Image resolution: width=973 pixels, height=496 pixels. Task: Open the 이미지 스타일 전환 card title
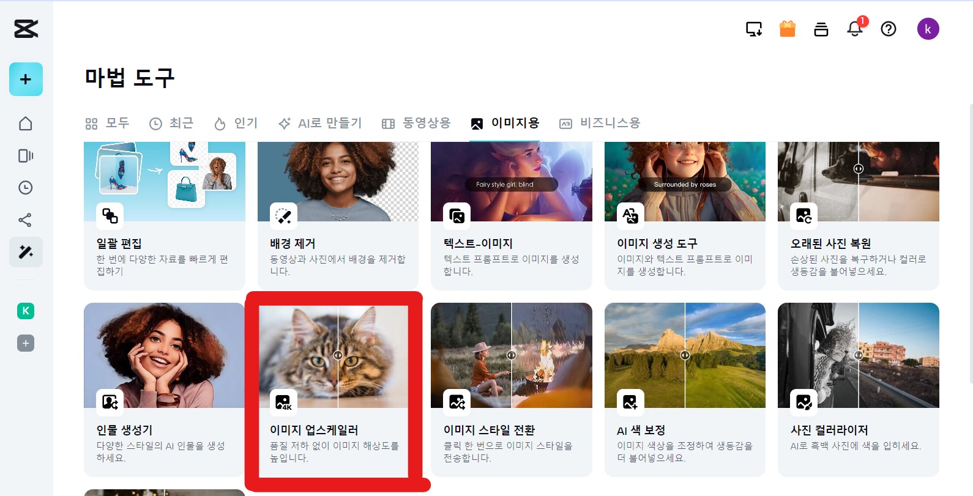[489, 430]
